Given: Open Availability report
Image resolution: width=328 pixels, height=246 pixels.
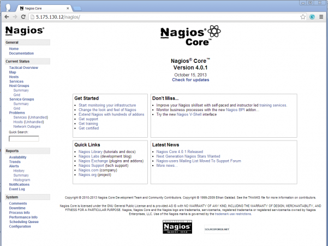Looking at the screenshot, I should coord(17,157).
